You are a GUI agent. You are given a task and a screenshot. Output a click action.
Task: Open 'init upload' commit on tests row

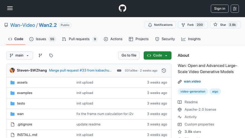(85, 103)
